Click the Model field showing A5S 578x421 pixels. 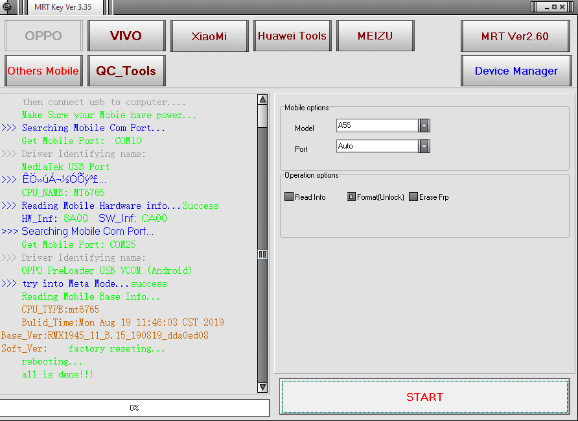click(378, 125)
